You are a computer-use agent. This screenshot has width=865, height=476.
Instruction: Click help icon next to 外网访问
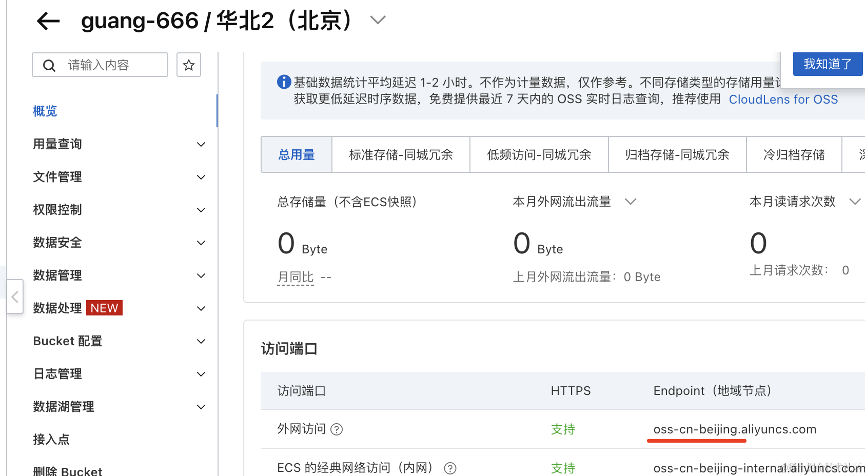337,429
